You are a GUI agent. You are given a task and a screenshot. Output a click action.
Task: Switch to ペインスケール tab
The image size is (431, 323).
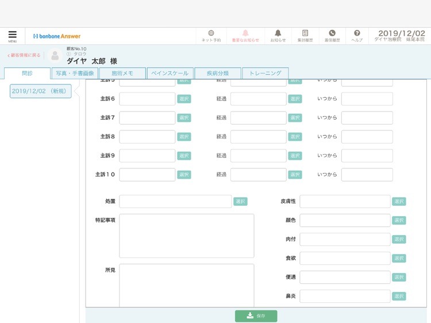170,74
